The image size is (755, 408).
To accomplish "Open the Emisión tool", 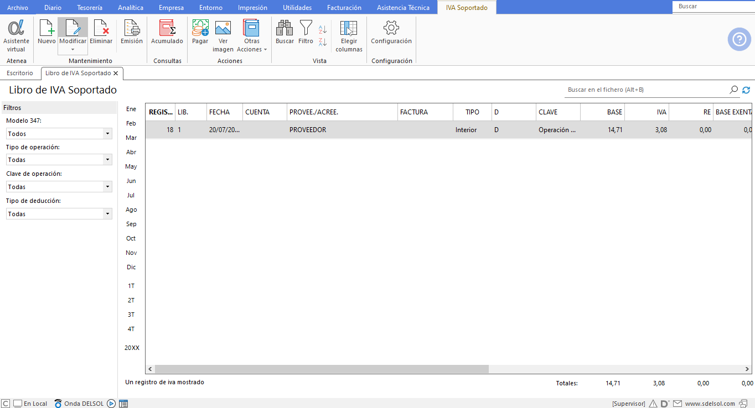I will tap(132, 32).
